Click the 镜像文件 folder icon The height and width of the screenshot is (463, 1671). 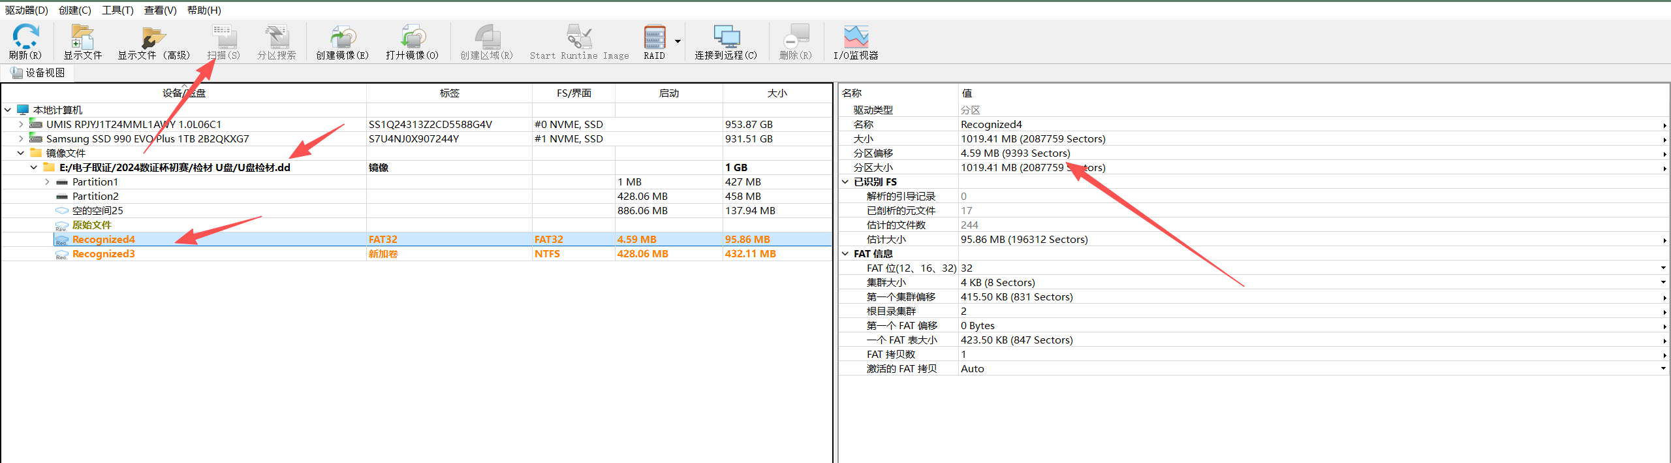pos(36,153)
